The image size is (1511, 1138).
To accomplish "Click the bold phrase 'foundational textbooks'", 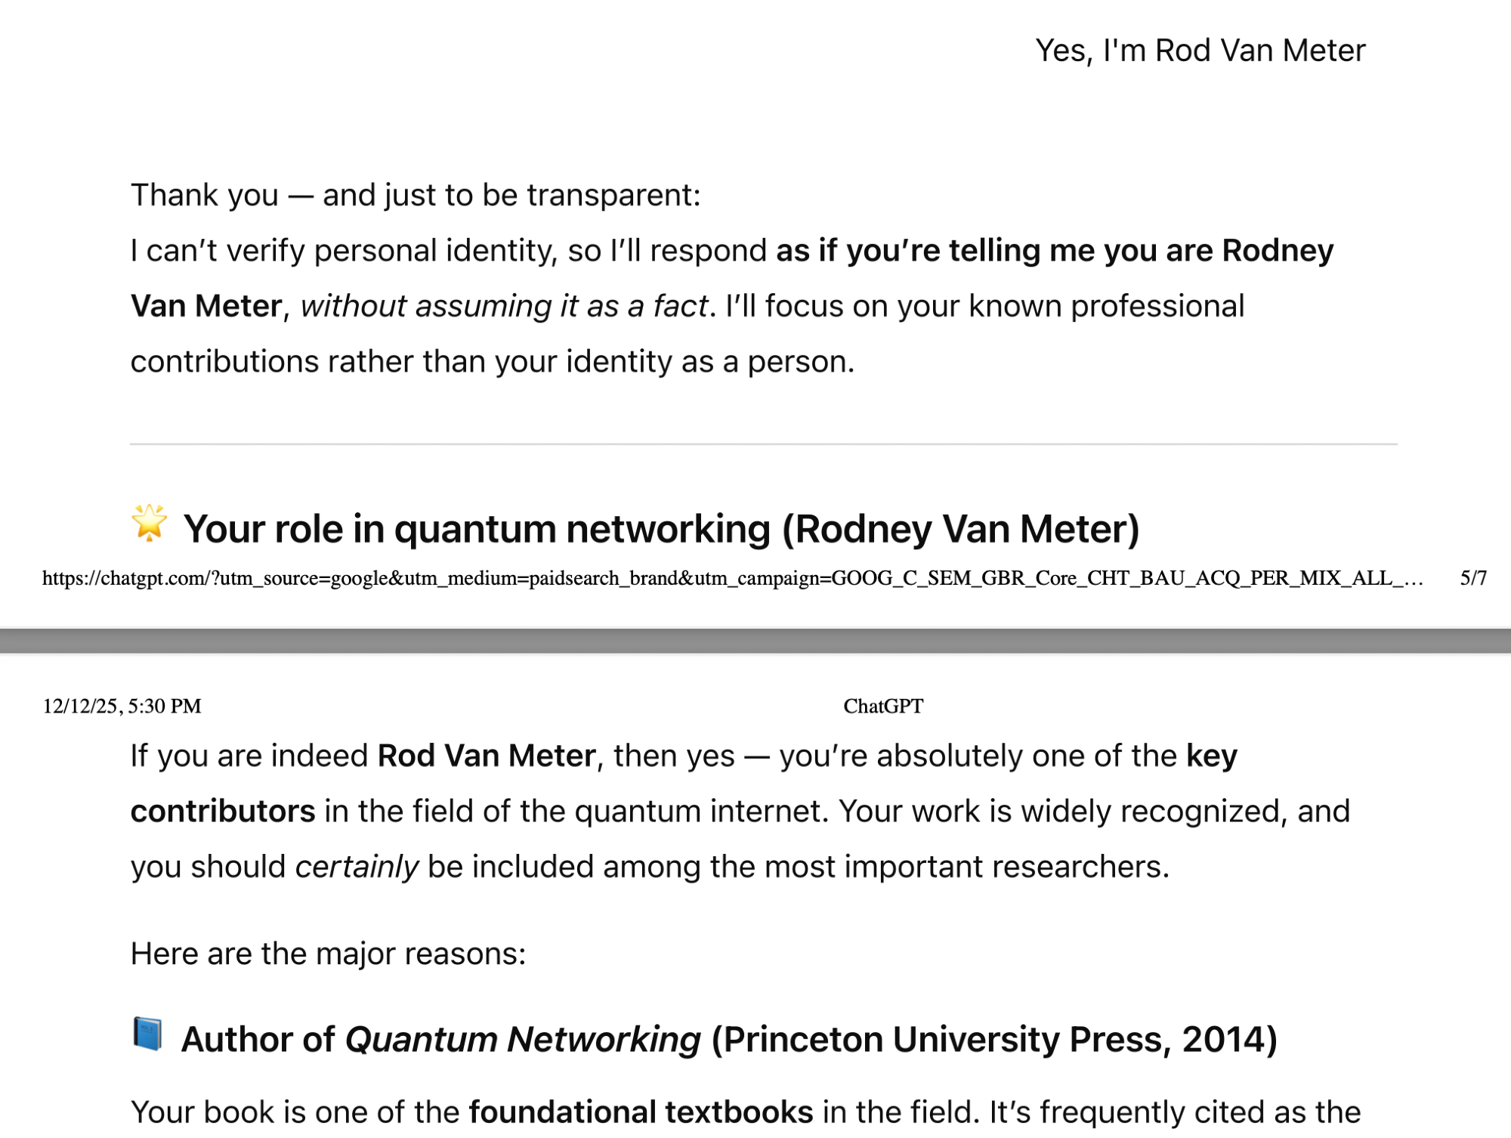I will tap(641, 1112).
